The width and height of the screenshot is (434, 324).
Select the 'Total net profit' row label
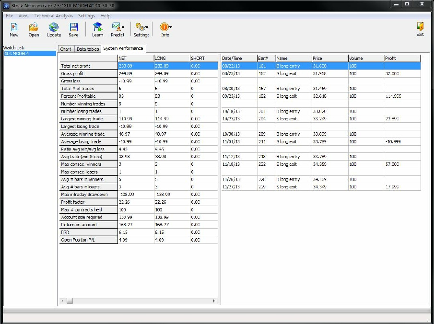[x=89, y=66]
